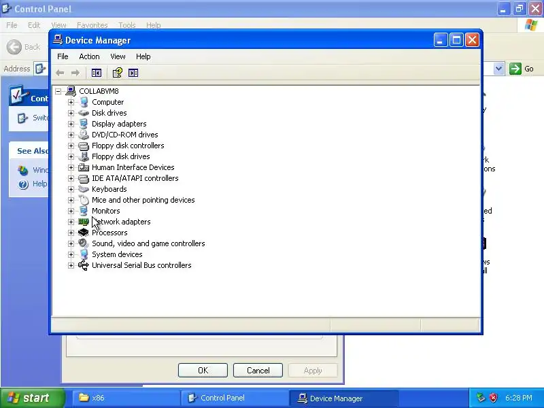
Task: Expand the System devices node
Action: (71, 254)
